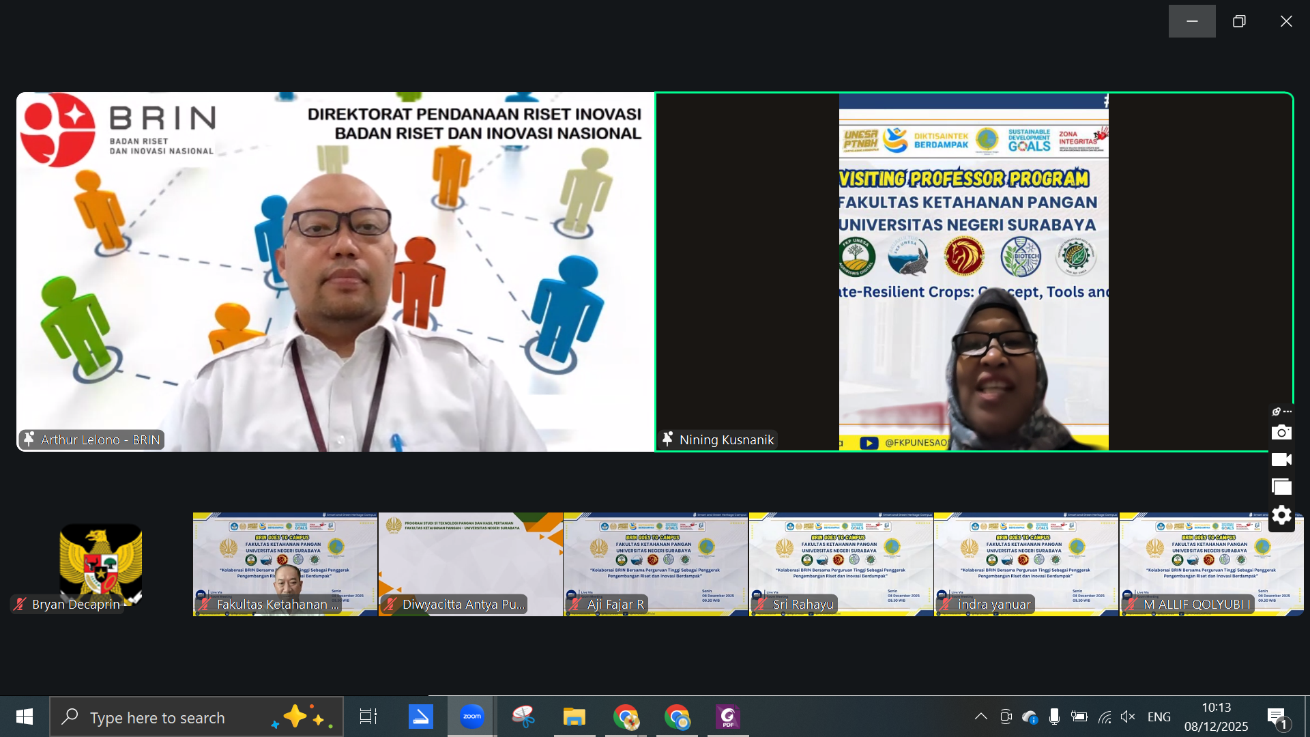Click the pin icon beside Nining Kusnanik's name
1310x737 pixels.
[x=668, y=439]
